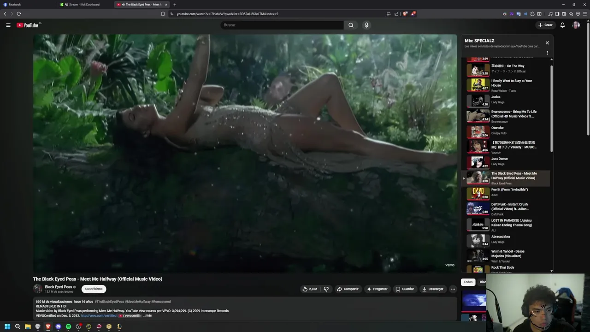The image size is (590, 332).
Task: Click the Descargar download button
Action: tap(433, 289)
